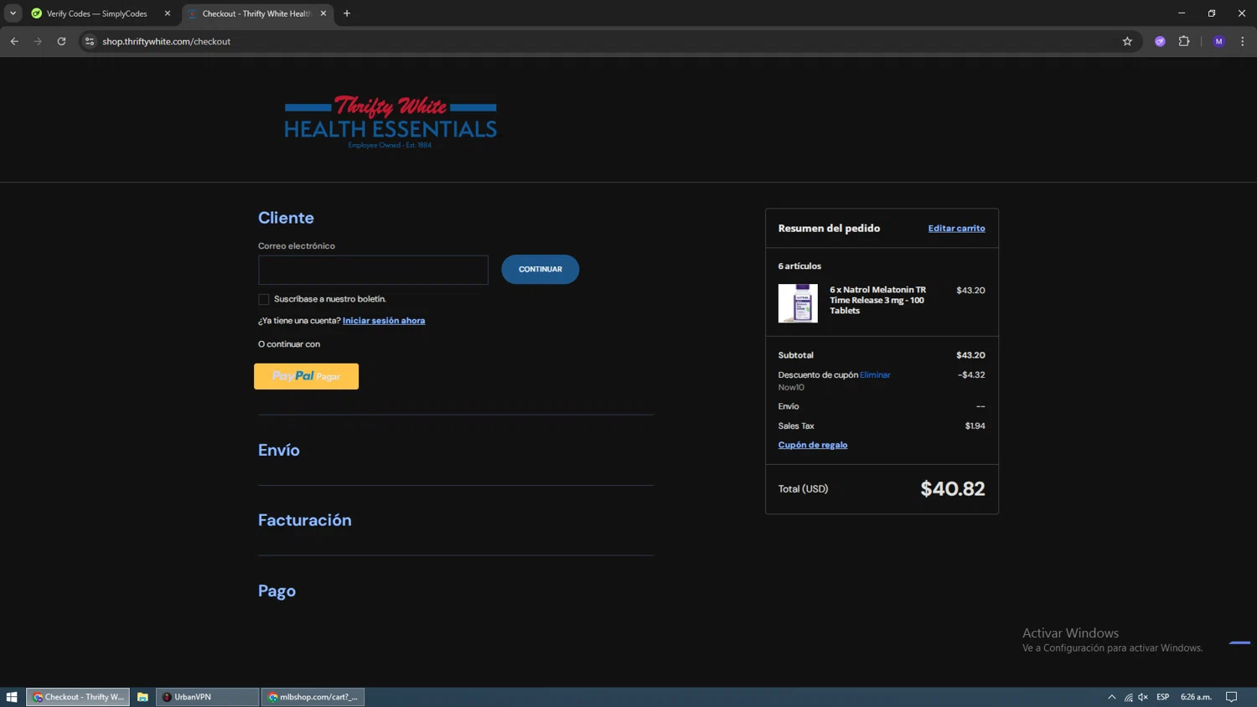Check the Suscríbase a nuestro boletín checkbox
This screenshot has height=707, width=1257.
point(264,299)
